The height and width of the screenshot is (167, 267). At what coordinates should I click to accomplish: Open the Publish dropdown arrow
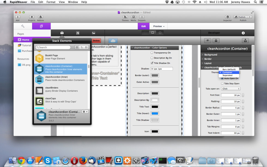250,17
